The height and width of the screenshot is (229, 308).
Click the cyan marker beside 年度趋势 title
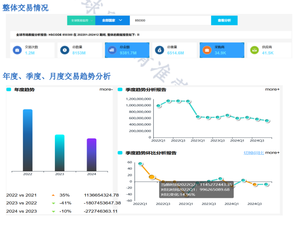pyautogui.click(x=9, y=89)
